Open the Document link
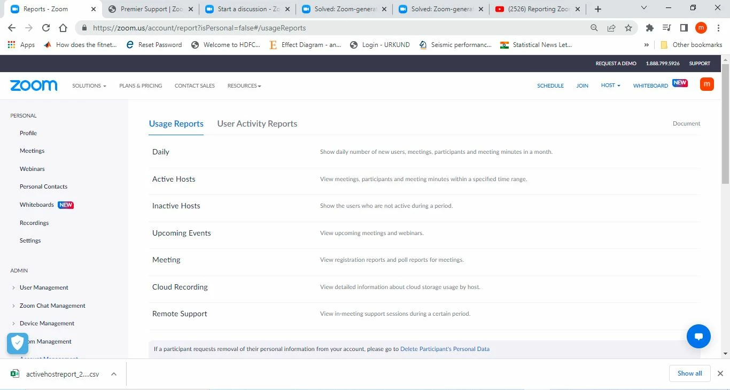 [686, 123]
